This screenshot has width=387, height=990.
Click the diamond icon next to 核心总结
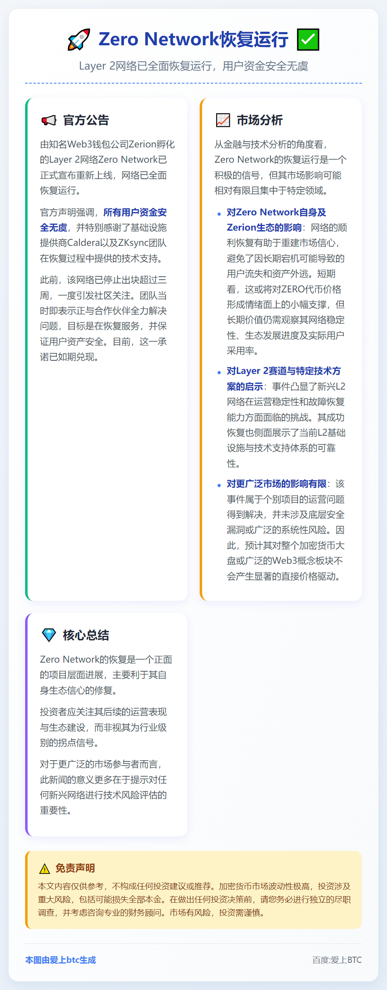[49, 635]
